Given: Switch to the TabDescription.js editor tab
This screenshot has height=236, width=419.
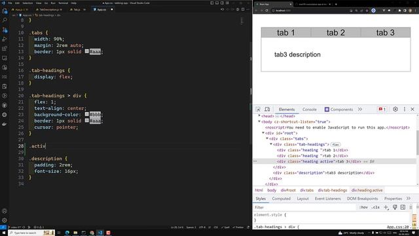Looking at the screenshot, I should click(x=49, y=9).
